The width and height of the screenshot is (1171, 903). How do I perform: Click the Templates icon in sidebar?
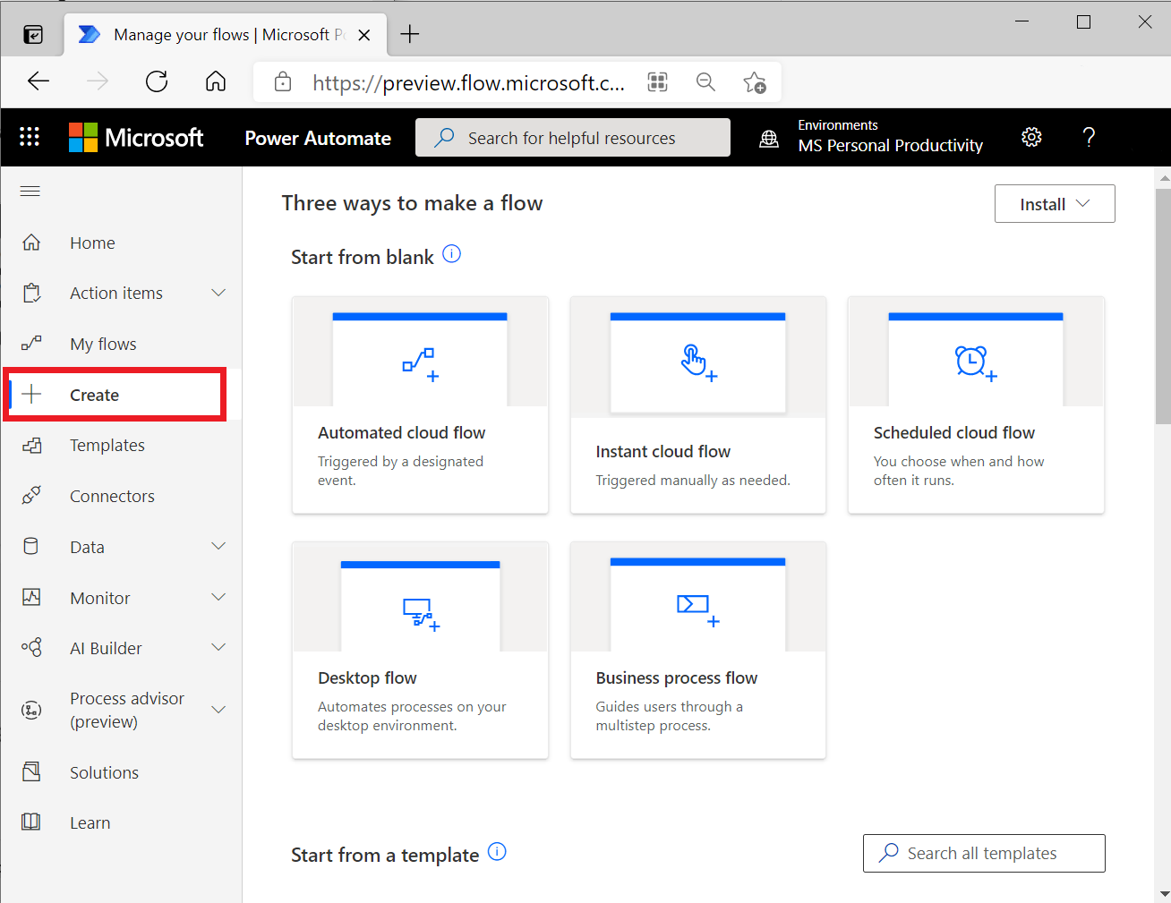click(31, 445)
